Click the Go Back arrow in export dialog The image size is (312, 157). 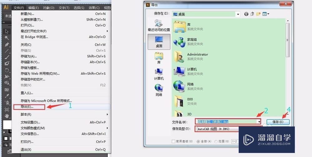tap(246, 14)
